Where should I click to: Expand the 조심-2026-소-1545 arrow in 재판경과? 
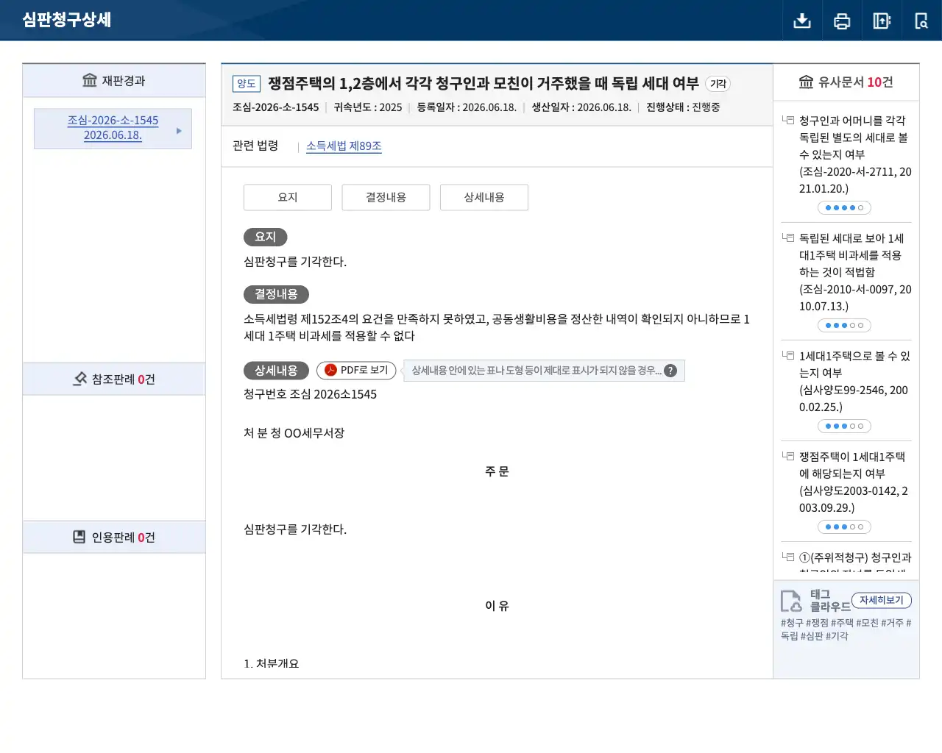[179, 130]
